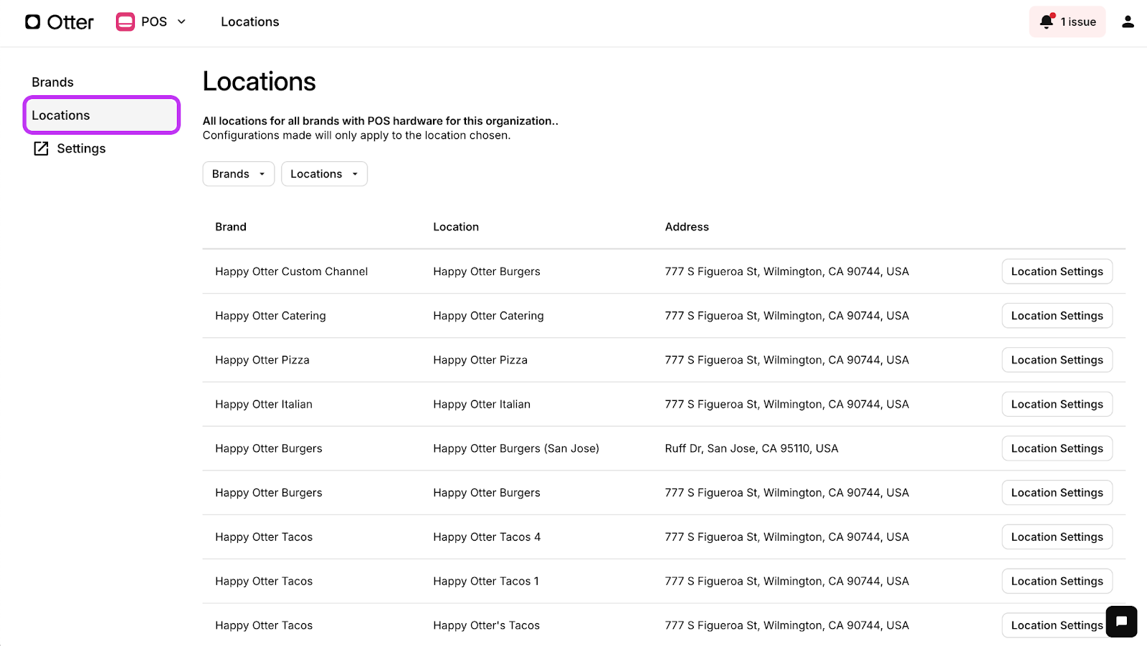Image resolution: width=1147 pixels, height=646 pixels.
Task: Click the 1 issue alert button
Action: pos(1067,21)
